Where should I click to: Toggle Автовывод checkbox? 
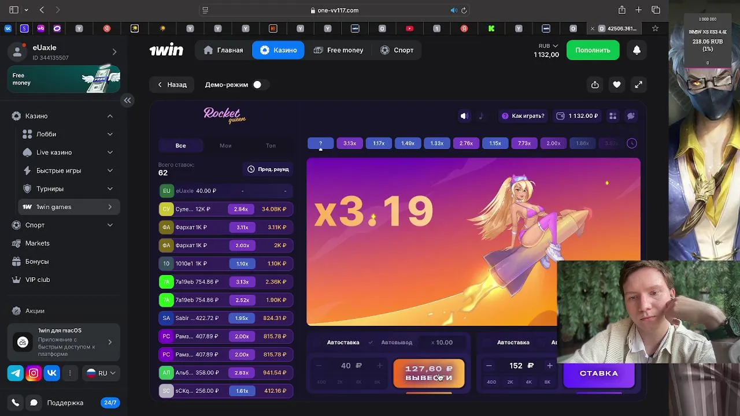[x=371, y=343]
